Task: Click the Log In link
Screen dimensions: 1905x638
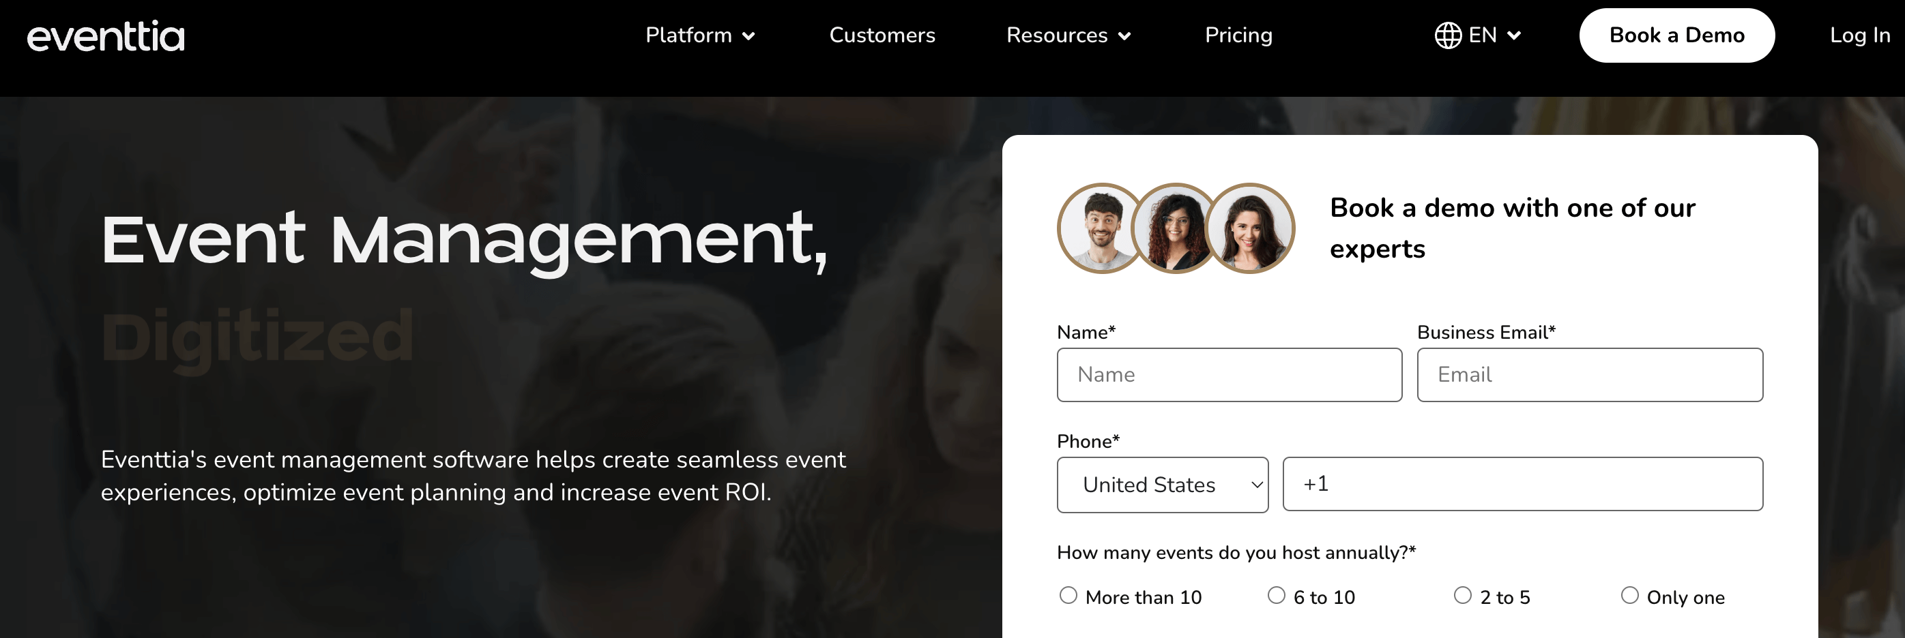Action: (1859, 35)
